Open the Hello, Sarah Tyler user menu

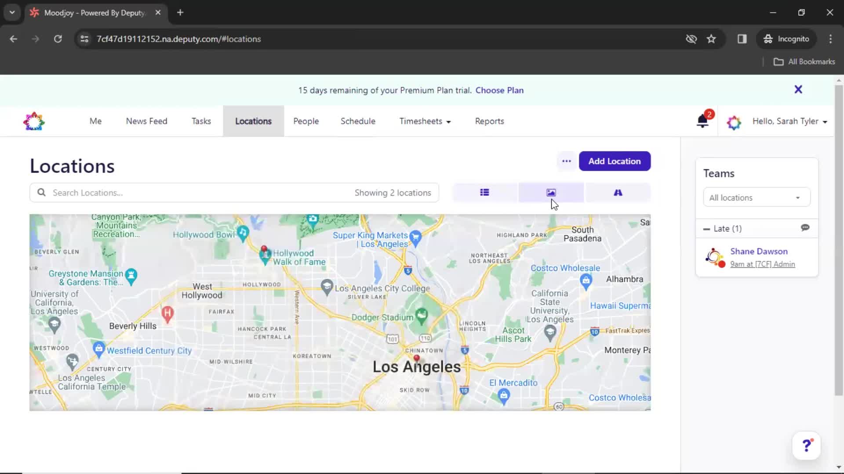(x=789, y=121)
